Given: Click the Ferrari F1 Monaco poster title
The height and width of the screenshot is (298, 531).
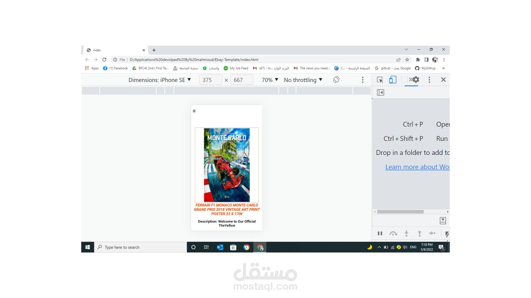Looking at the screenshot, I should coord(227,209).
